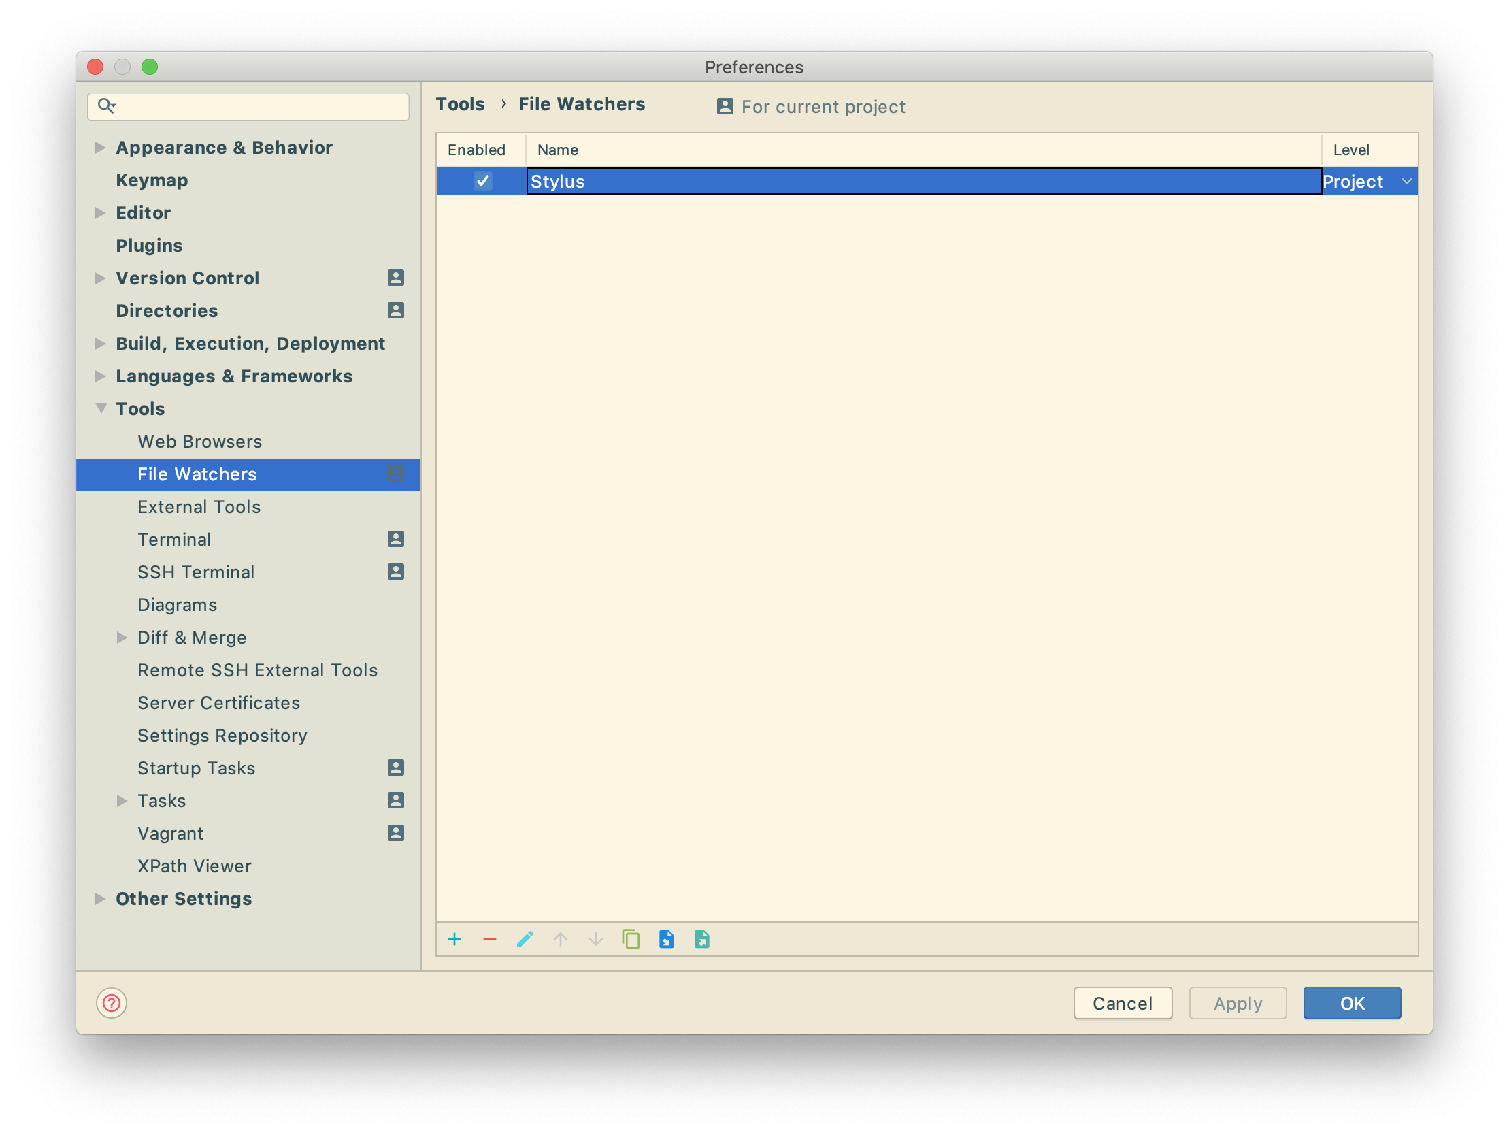Confirm with the OK button
The width and height of the screenshot is (1509, 1135).
coord(1351,1002)
